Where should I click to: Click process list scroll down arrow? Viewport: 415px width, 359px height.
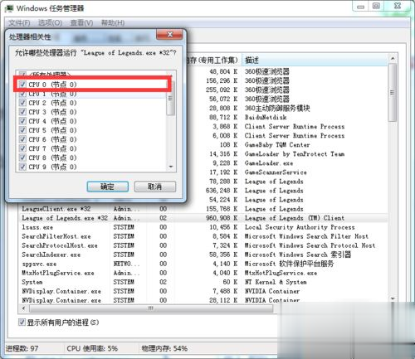point(393,298)
